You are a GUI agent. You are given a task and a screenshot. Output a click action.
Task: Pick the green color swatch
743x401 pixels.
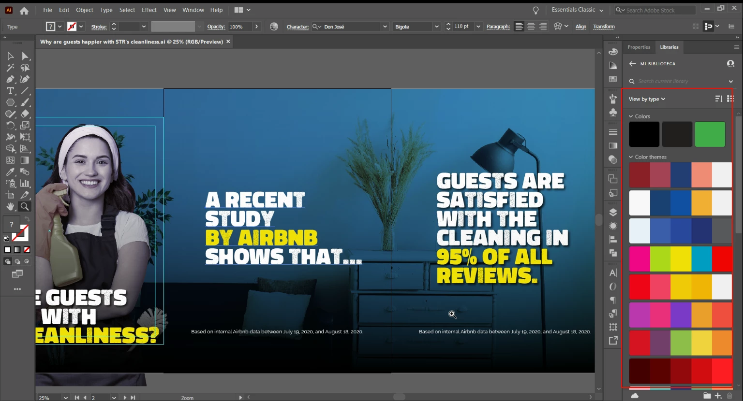(710, 134)
